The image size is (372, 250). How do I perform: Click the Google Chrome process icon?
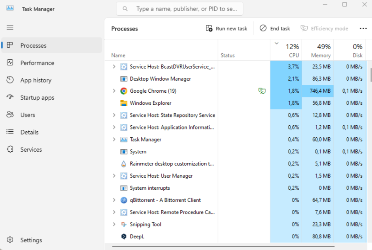(x=124, y=91)
